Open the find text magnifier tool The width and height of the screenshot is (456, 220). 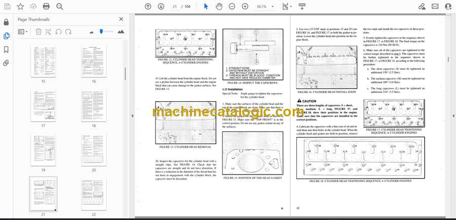tap(60, 7)
